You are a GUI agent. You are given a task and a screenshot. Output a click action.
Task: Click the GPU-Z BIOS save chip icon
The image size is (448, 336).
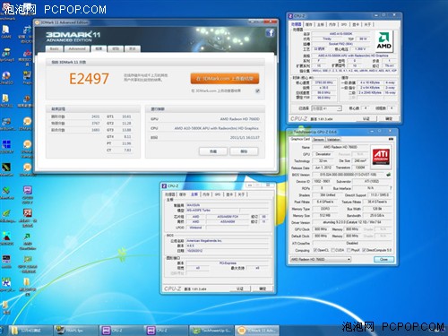tap(388, 175)
